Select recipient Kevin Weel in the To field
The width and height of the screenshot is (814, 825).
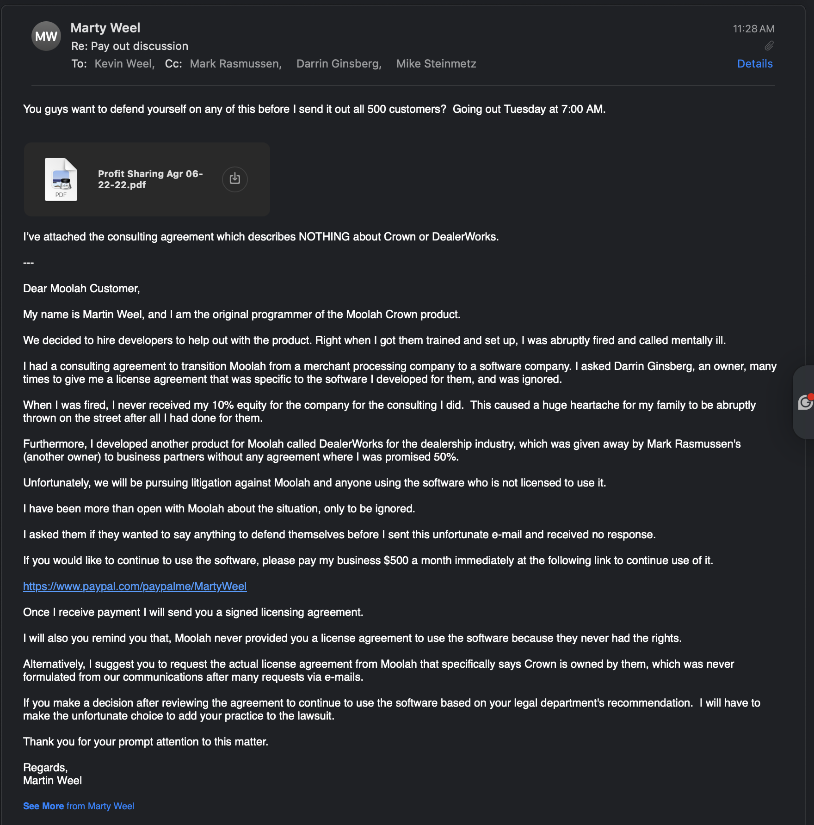[123, 64]
